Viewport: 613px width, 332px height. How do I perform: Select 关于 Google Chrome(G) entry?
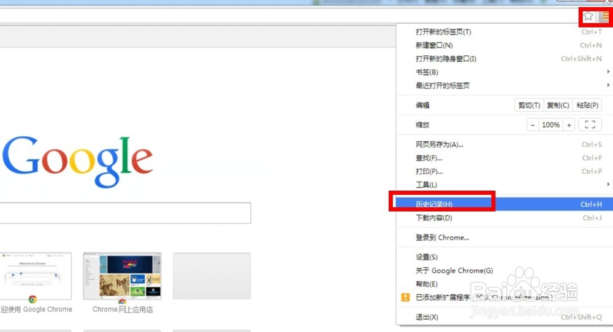[504, 271]
